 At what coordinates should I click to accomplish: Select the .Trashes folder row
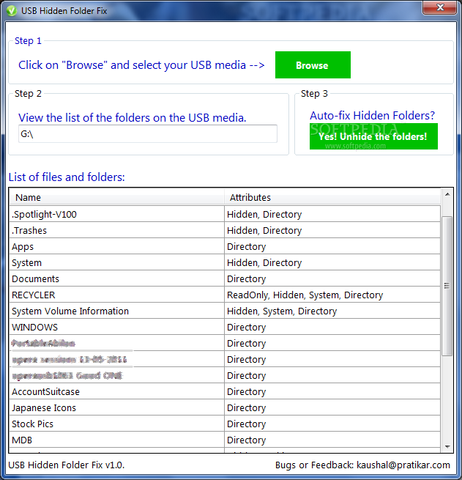click(225, 231)
